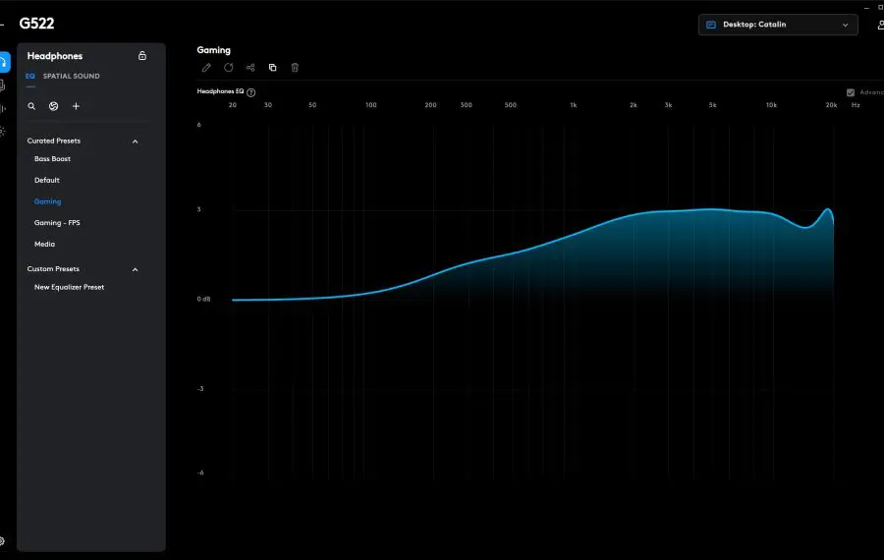Viewport: 884px width, 560px height.
Task: Click the Gaming preset title above toolbar
Action: point(214,50)
